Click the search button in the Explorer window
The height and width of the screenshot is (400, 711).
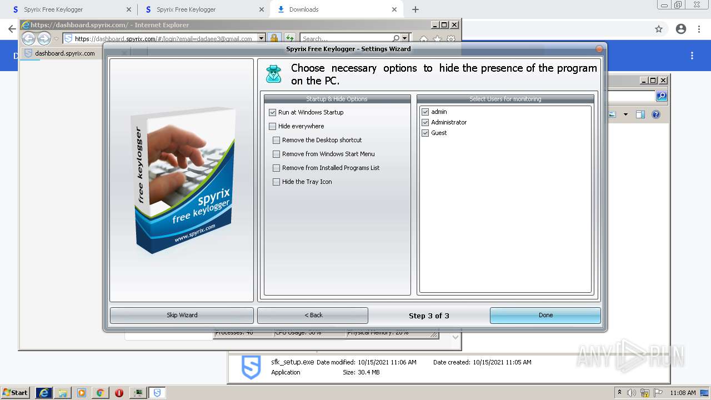pyautogui.click(x=662, y=96)
